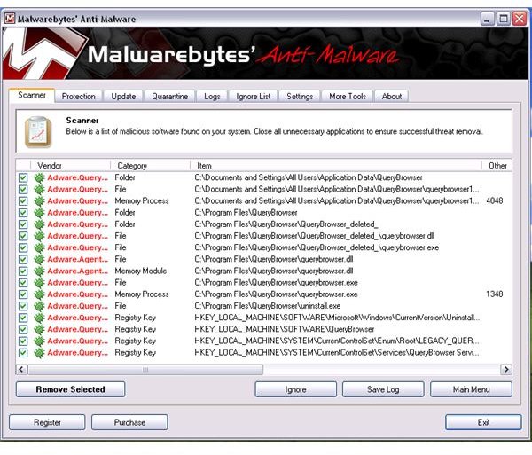
Task: Open the More Tools tab
Action: click(348, 97)
